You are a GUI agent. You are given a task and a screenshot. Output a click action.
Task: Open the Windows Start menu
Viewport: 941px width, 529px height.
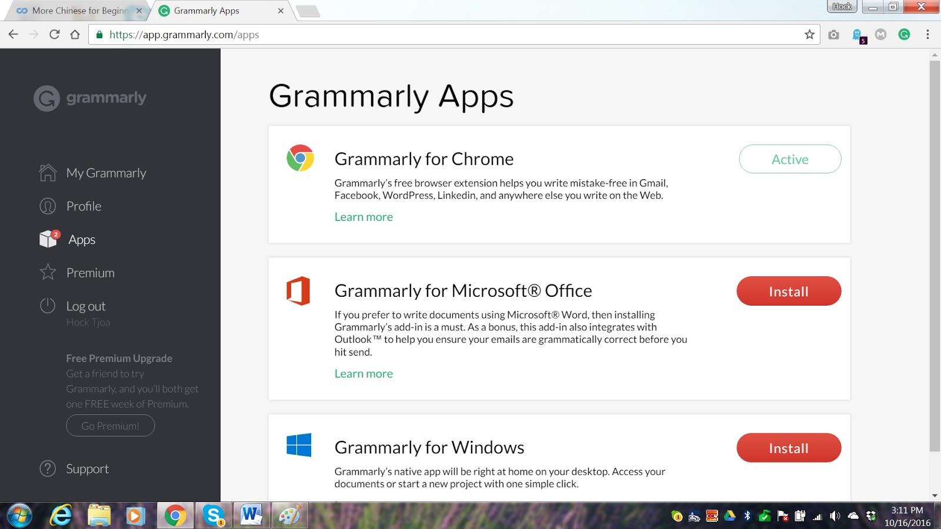19,515
